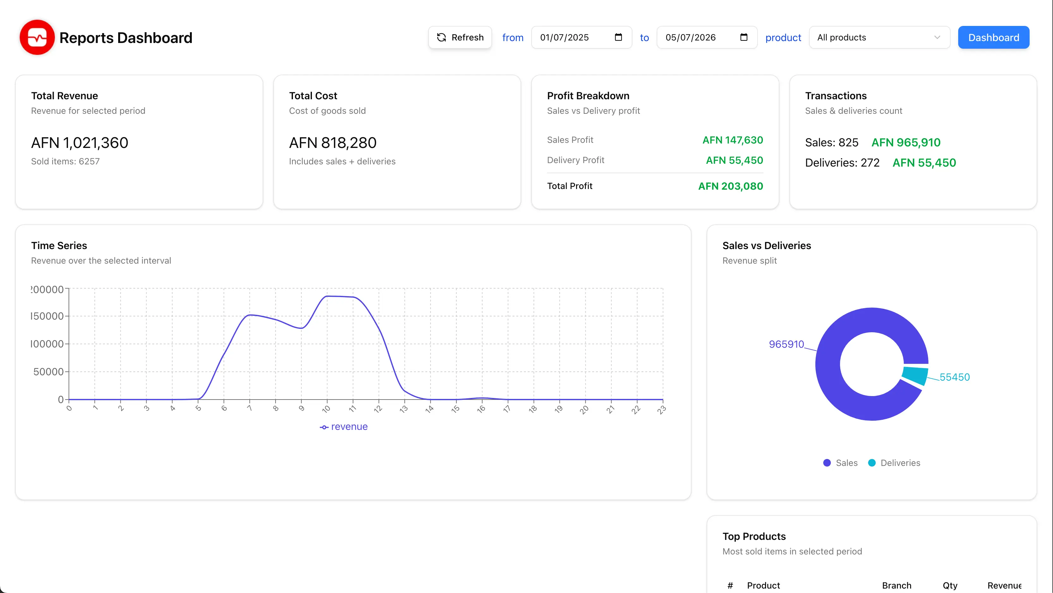Click the Sales Profit AFN 147,630 value
The width and height of the screenshot is (1053, 593).
[733, 140]
